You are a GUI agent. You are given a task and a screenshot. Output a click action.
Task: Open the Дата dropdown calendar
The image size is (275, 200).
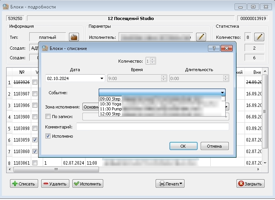102,78
